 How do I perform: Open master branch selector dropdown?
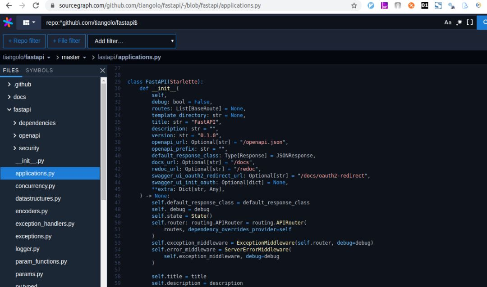[x=74, y=57]
